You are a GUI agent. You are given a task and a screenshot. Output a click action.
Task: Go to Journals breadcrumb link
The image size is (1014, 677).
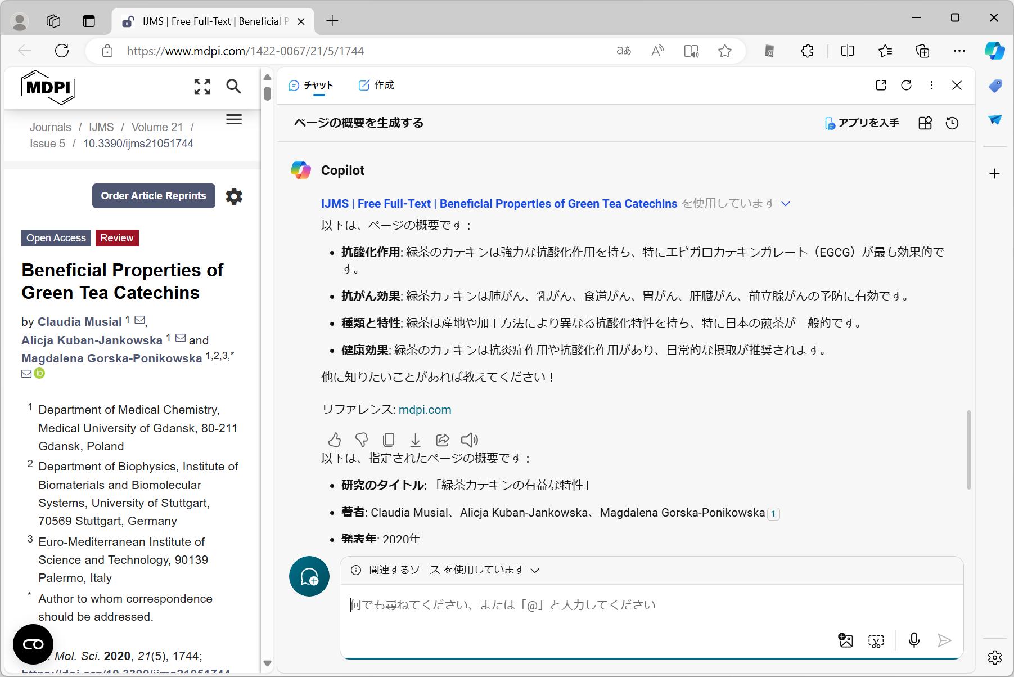pos(51,127)
